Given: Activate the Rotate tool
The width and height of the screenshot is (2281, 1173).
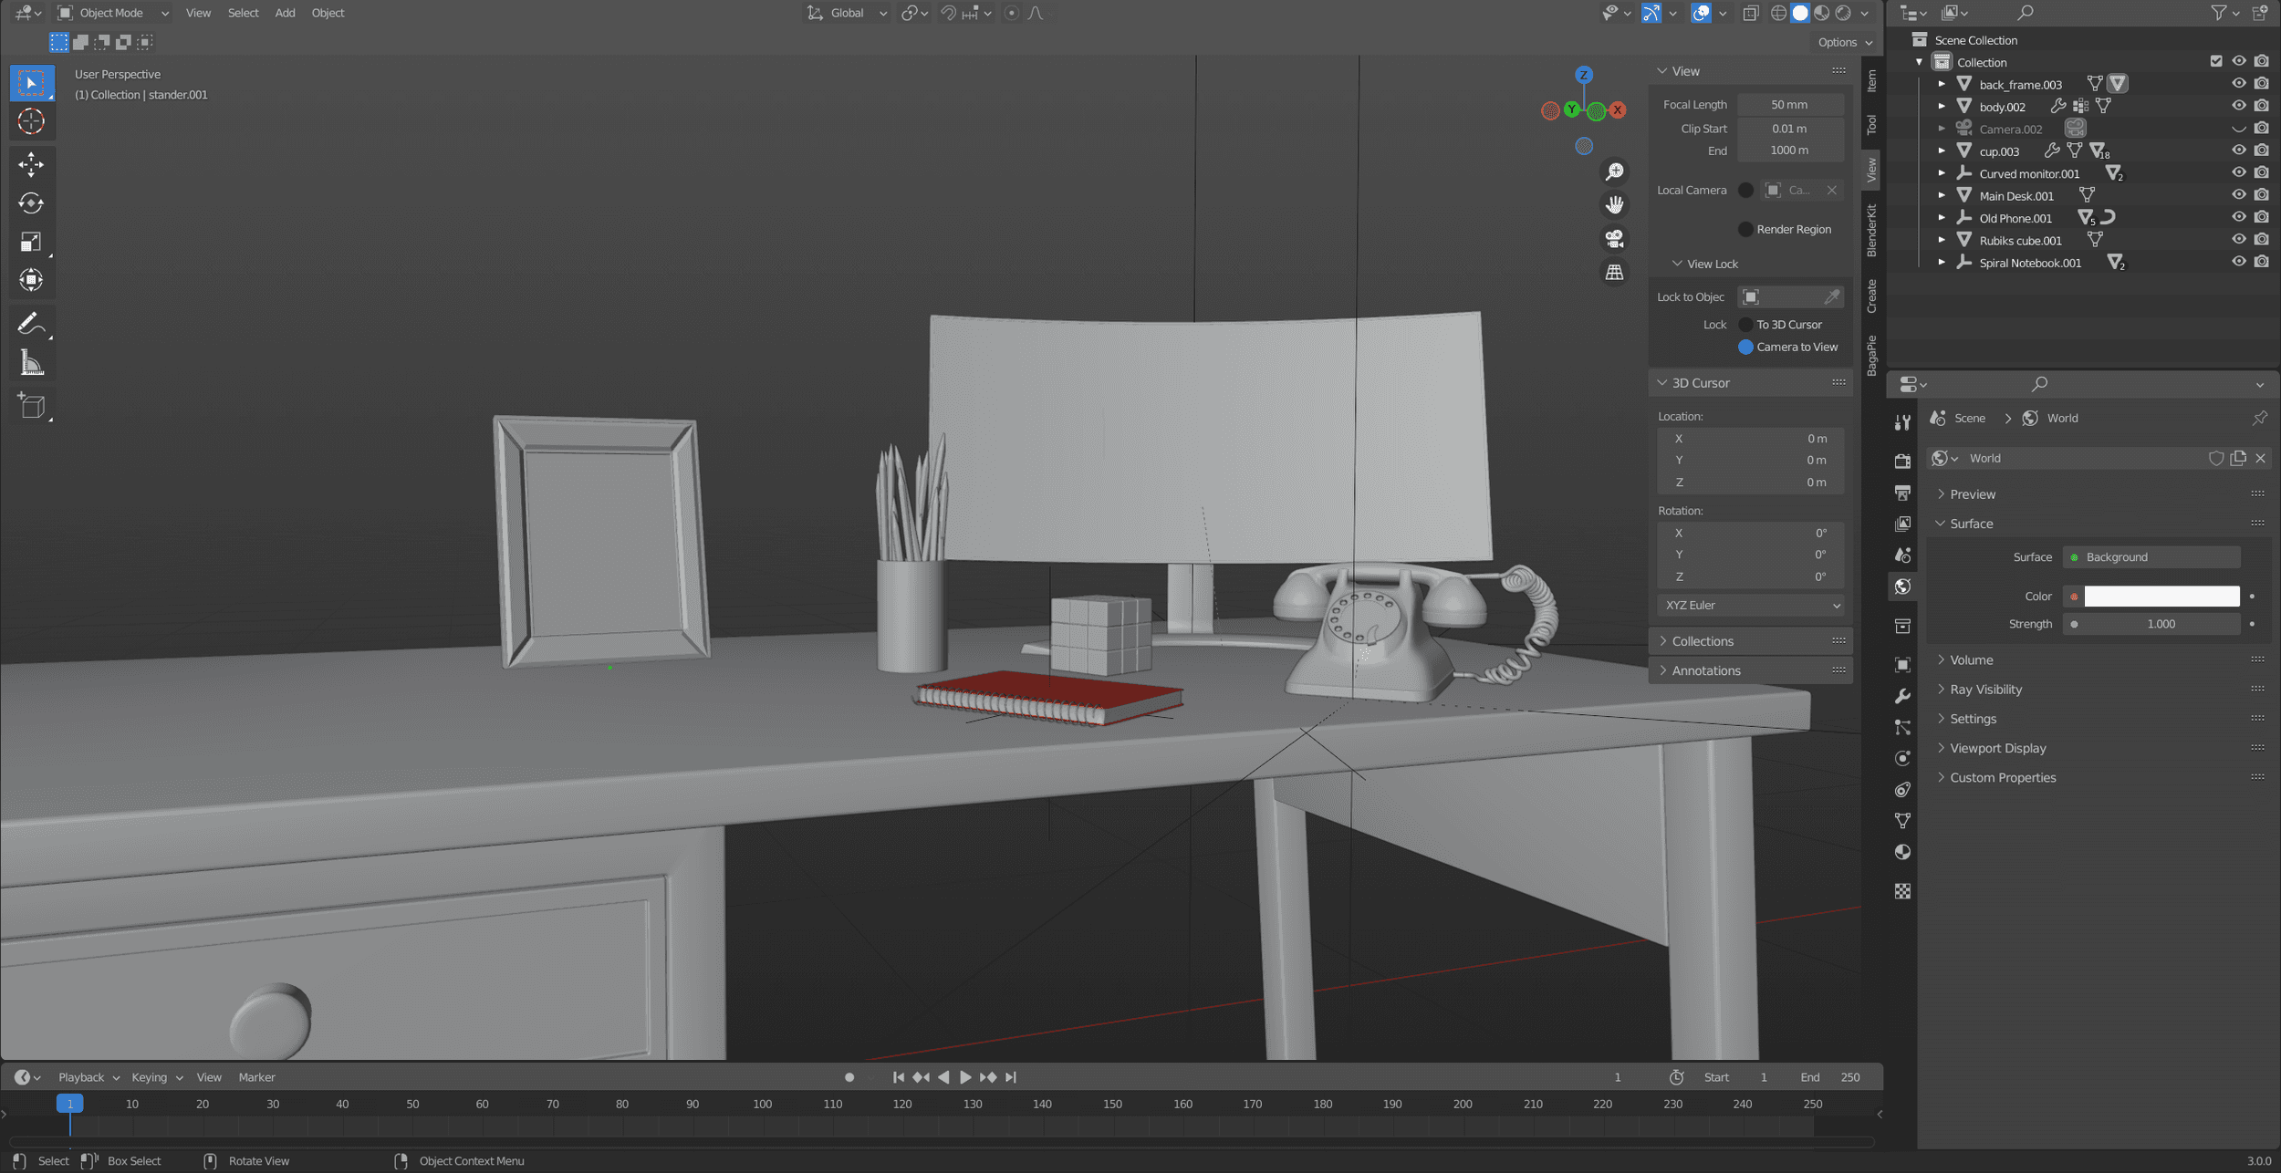Looking at the screenshot, I should (x=31, y=202).
